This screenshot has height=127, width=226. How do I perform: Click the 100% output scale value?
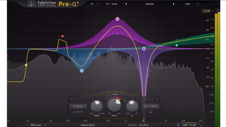click(x=185, y=125)
